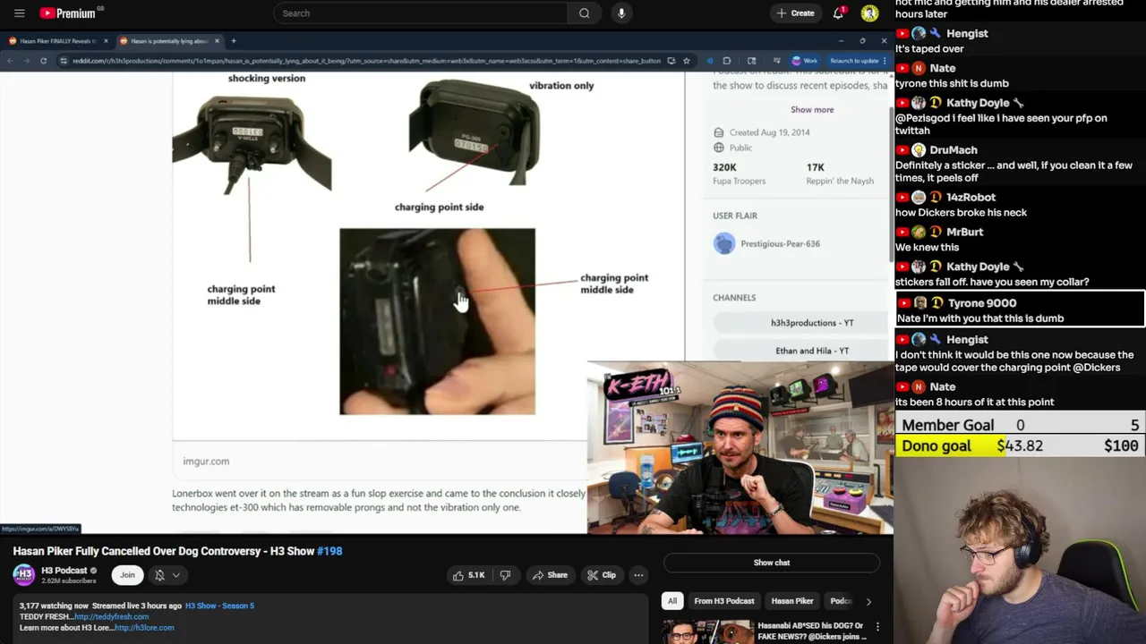Click chat message 'tyrone this shit is dumb'
Viewport: 1146px width, 644px height.
(x=952, y=83)
